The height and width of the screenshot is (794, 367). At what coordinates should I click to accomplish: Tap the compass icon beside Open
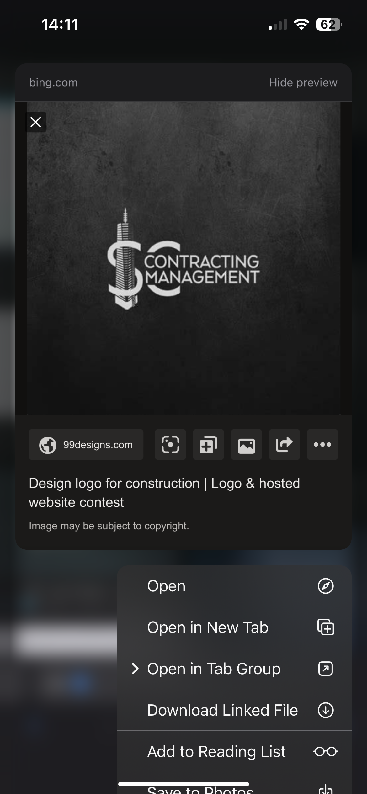point(325,586)
